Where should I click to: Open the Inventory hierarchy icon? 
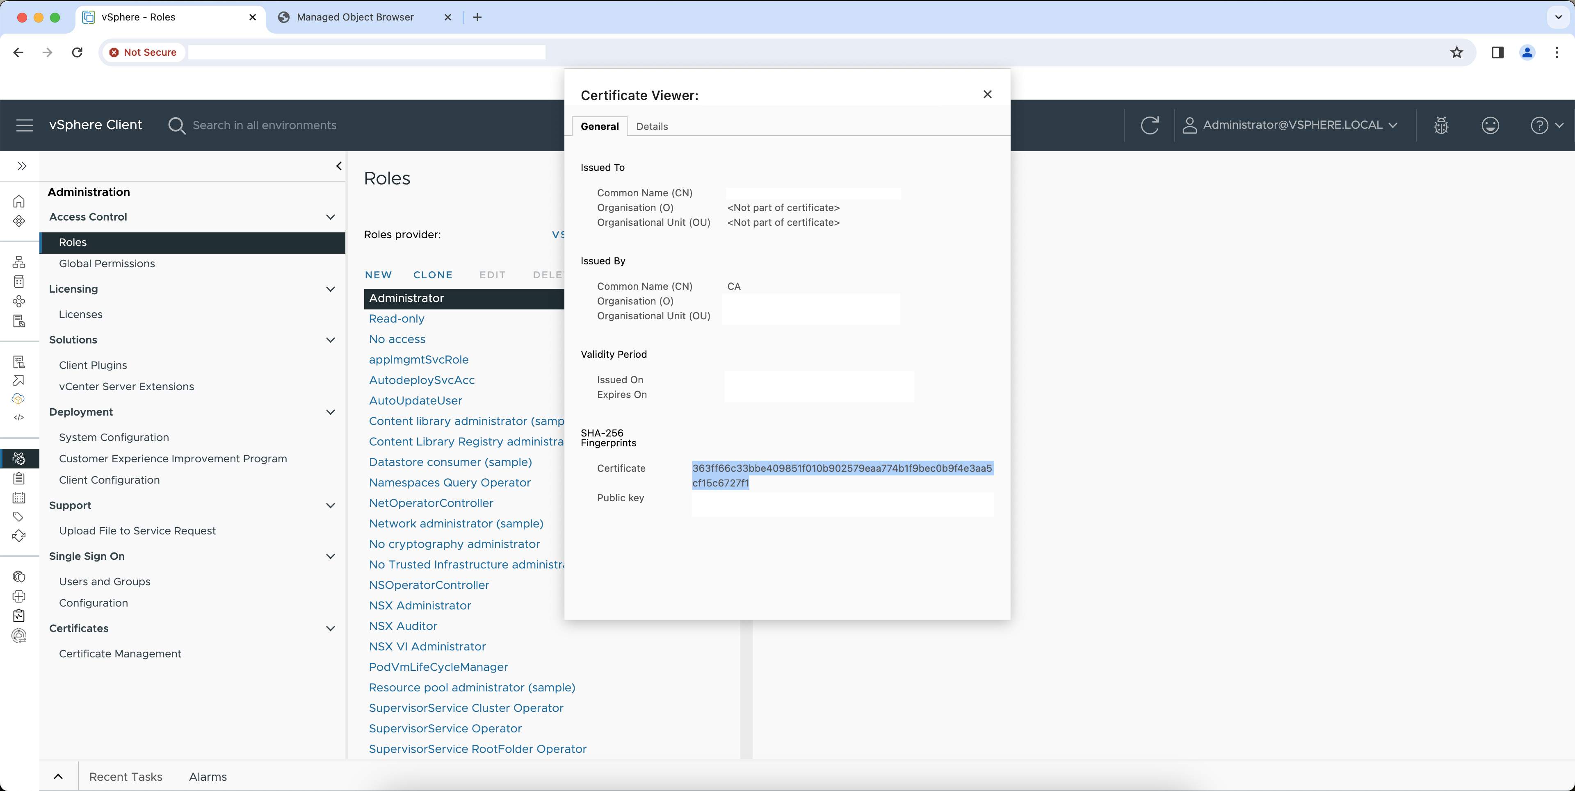(x=19, y=261)
